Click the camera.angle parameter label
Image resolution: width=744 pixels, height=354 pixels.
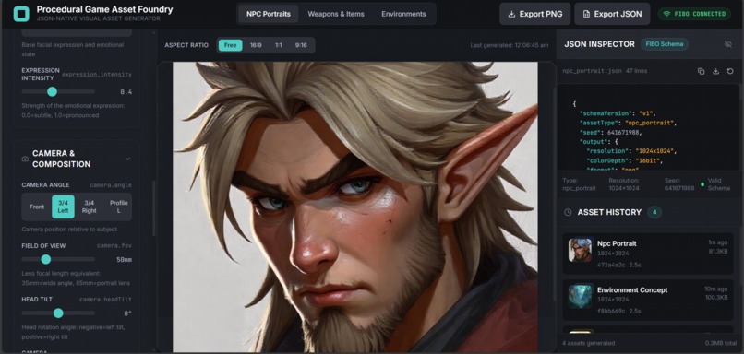point(111,185)
